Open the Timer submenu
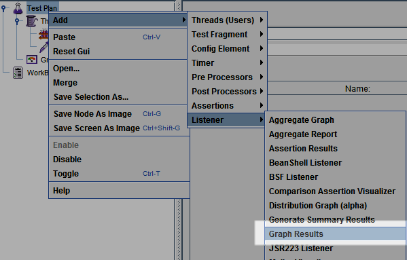407x260 pixels. pos(227,62)
